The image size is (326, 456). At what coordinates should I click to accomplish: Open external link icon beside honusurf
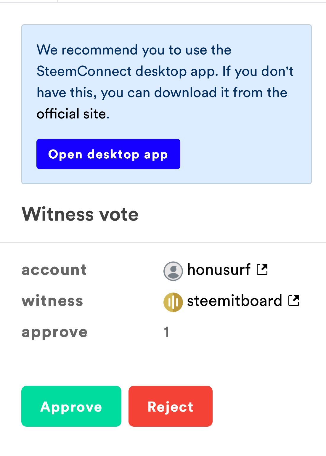tap(262, 269)
